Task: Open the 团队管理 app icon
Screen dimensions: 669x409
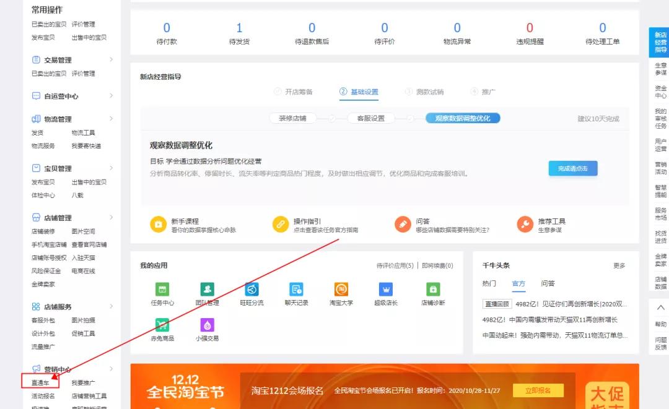Action: 207,290
